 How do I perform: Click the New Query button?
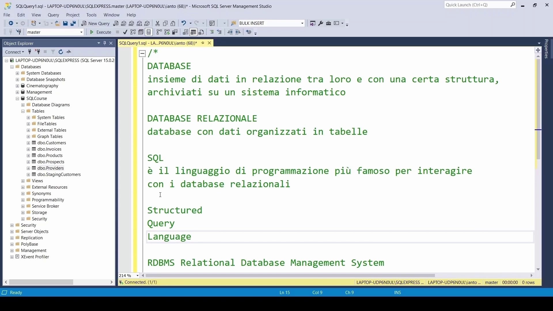tap(96, 23)
